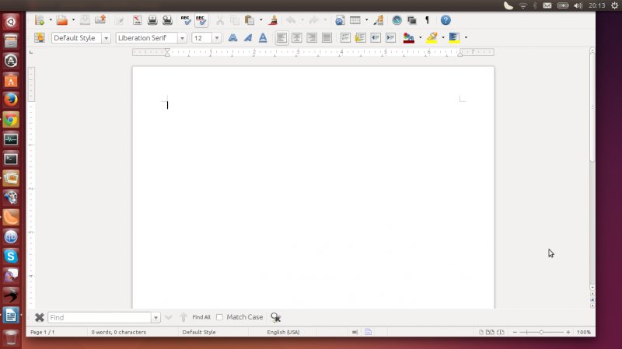
Task: Toggle the bulleted list icon
Action: [x=360, y=37]
